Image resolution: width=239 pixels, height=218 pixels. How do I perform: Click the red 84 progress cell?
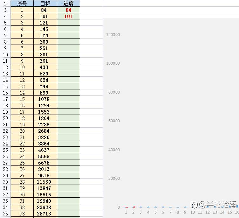point(68,10)
